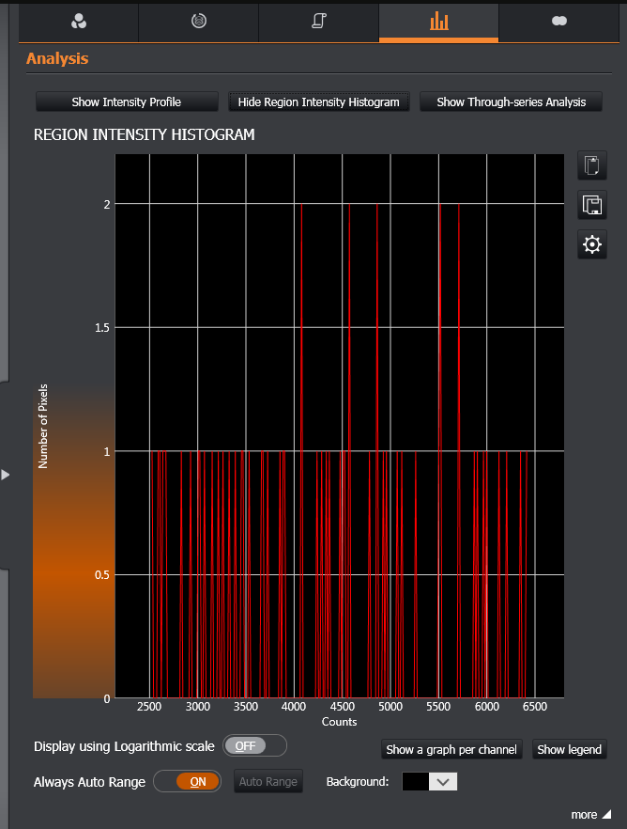
Task: Expand the left side panel arrow
Action: click(6, 475)
